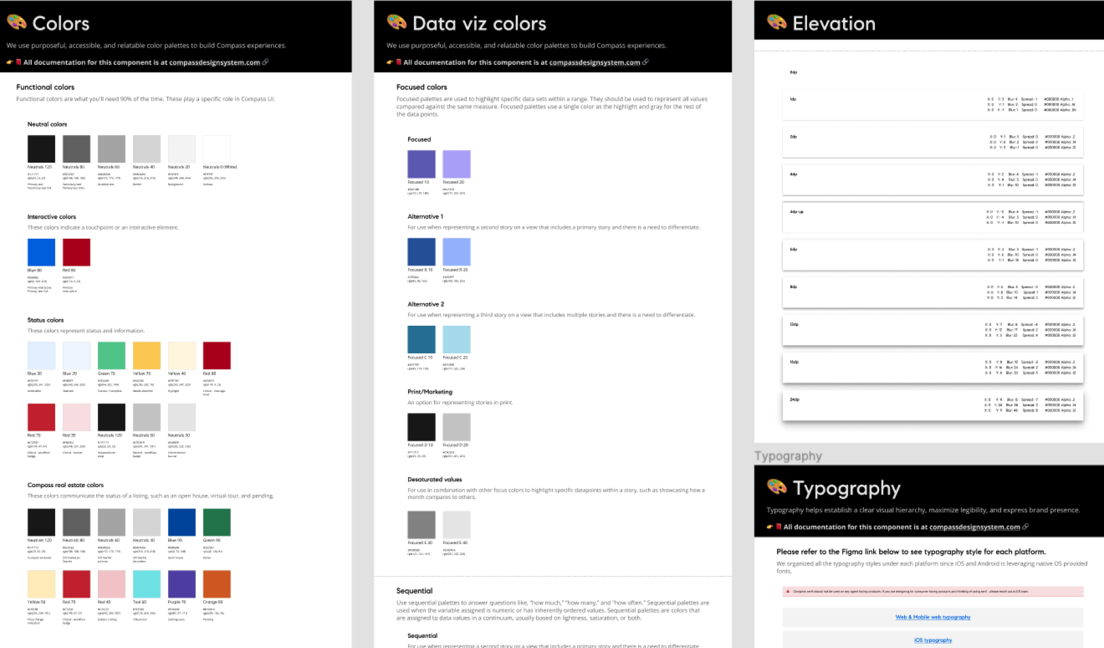Select the Purple 70 swatch

182,584
